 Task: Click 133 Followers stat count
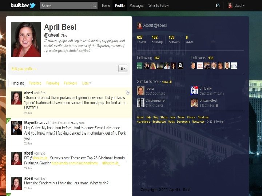coord(174,39)
